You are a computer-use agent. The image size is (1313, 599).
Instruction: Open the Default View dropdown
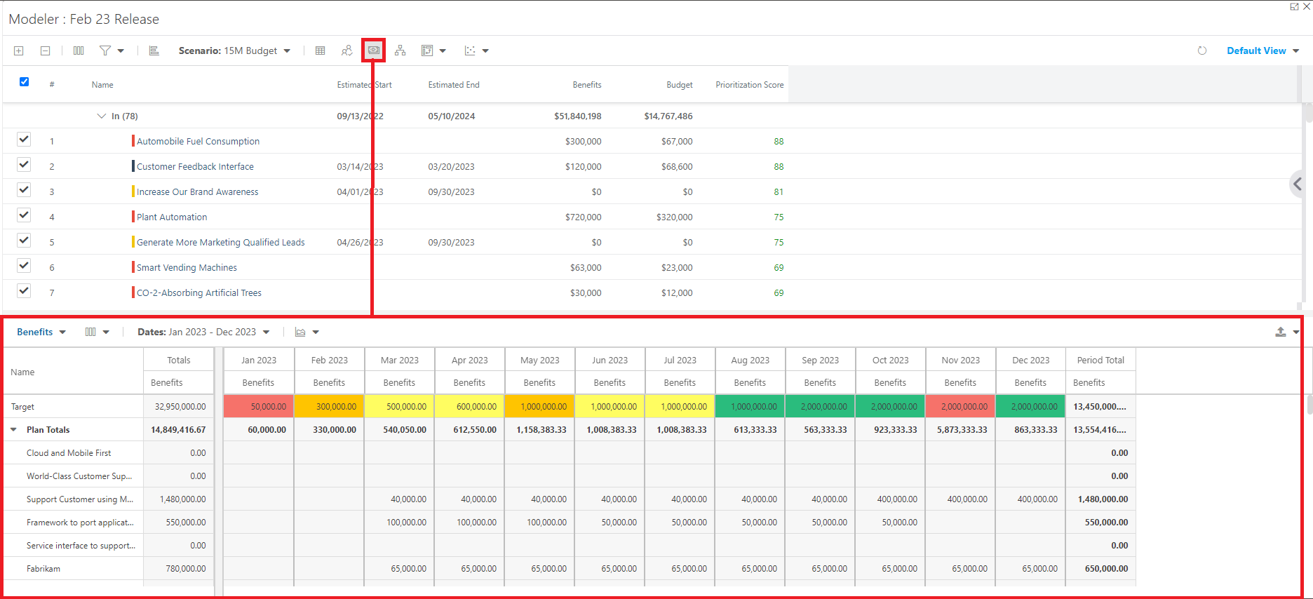[1262, 51]
